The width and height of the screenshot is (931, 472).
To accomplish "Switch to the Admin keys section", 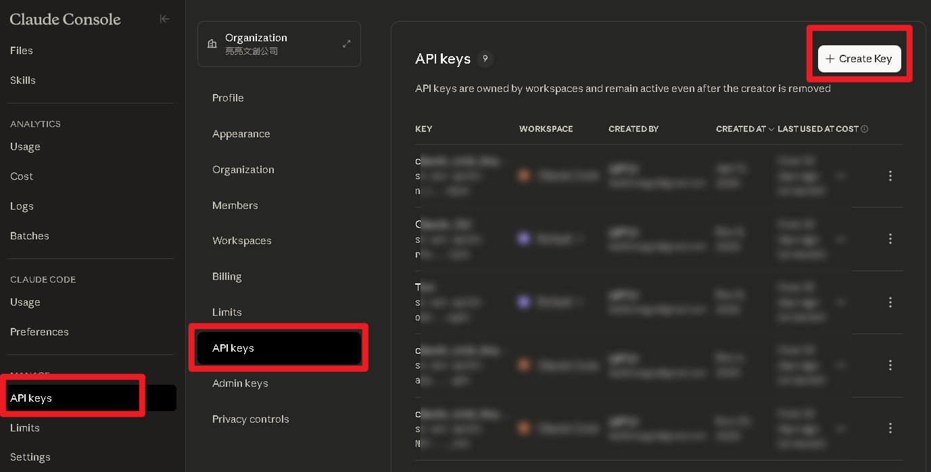I will [x=240, y=383].
